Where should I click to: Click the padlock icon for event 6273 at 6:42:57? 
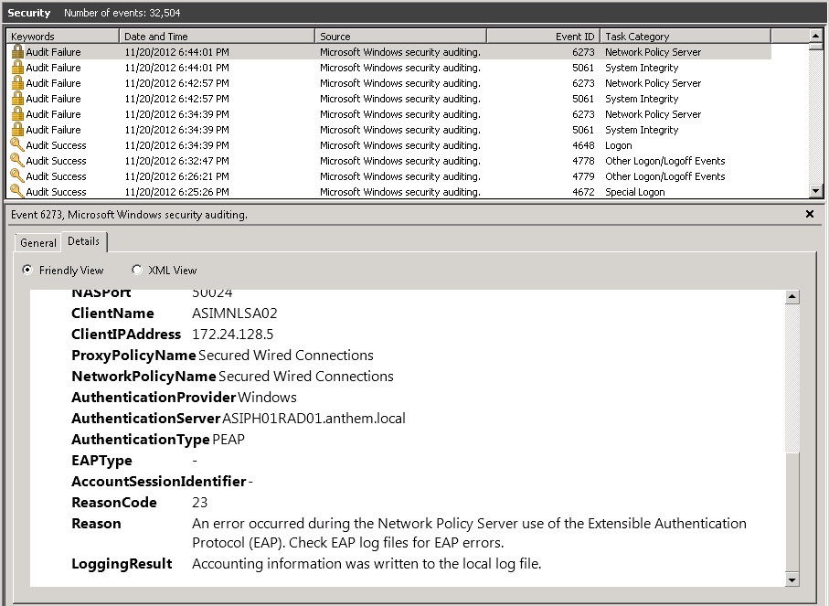(x=17, y=82)
